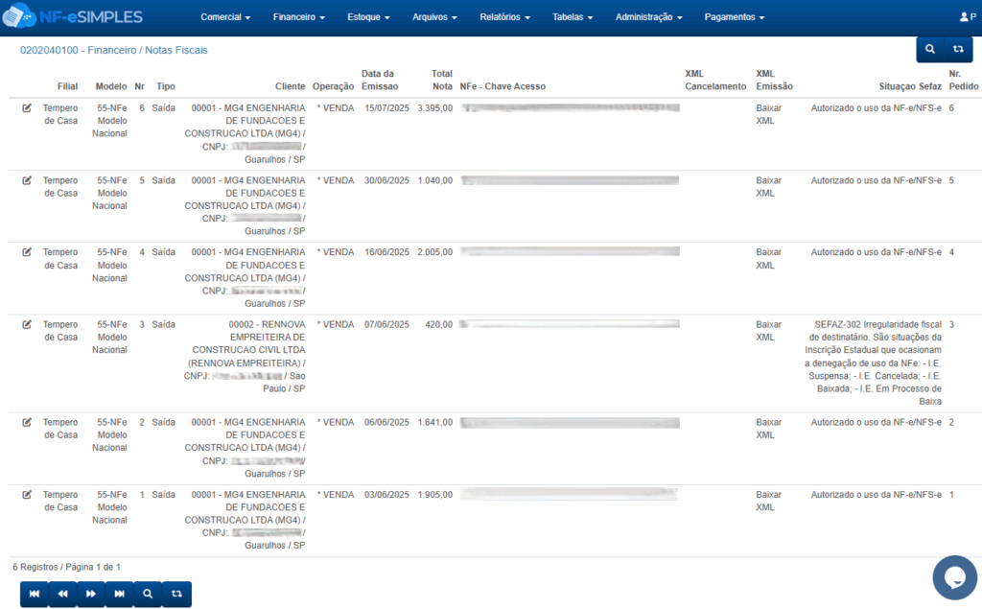Edit invoice Nr 3 via pencil icon

click(x=27, y=324)
